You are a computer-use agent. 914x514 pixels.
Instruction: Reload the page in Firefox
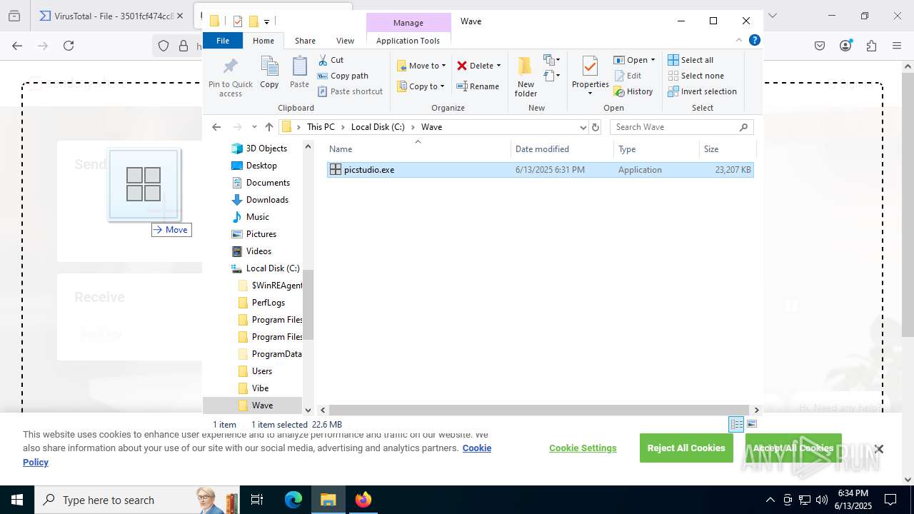(x=69, y=46)
